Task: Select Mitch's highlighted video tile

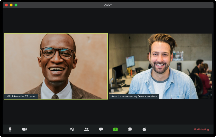Action: (x=56, y=66)
